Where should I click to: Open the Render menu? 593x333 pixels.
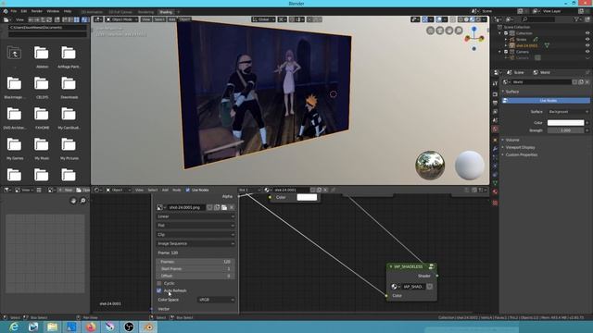tap(37, 11)
